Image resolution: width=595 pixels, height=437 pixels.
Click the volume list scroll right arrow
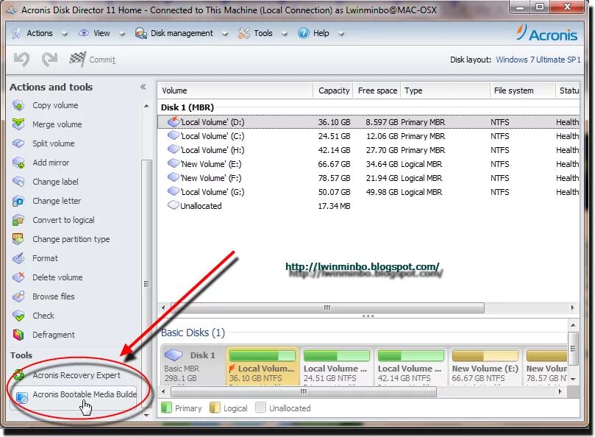pyautogui.click(x=573, y=308)
